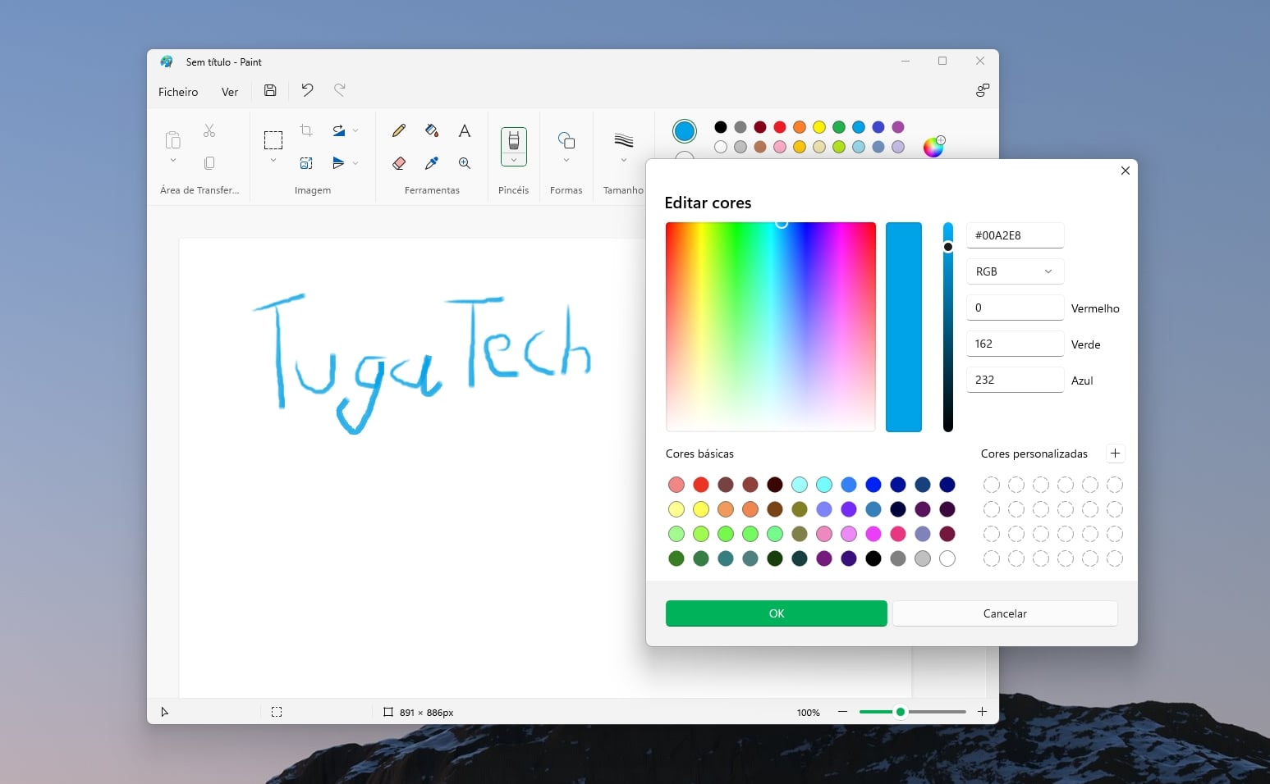Open the RGB color model dropdown
The image size is (1270, 784).
tap(1015, 271)
